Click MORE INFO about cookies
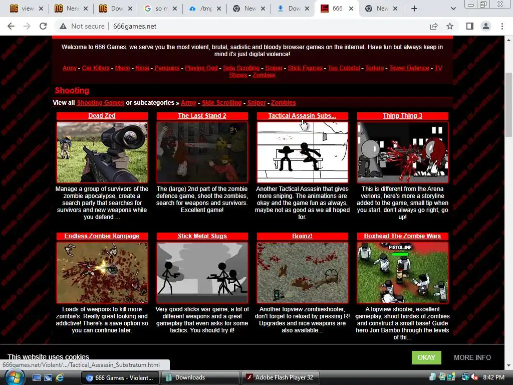 pos(472,357)
